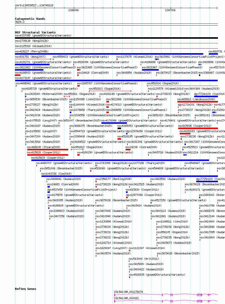
Task: Open the nsv1137675 (Alsmadi2014) variant label
Action: click(x=134, y=57)
